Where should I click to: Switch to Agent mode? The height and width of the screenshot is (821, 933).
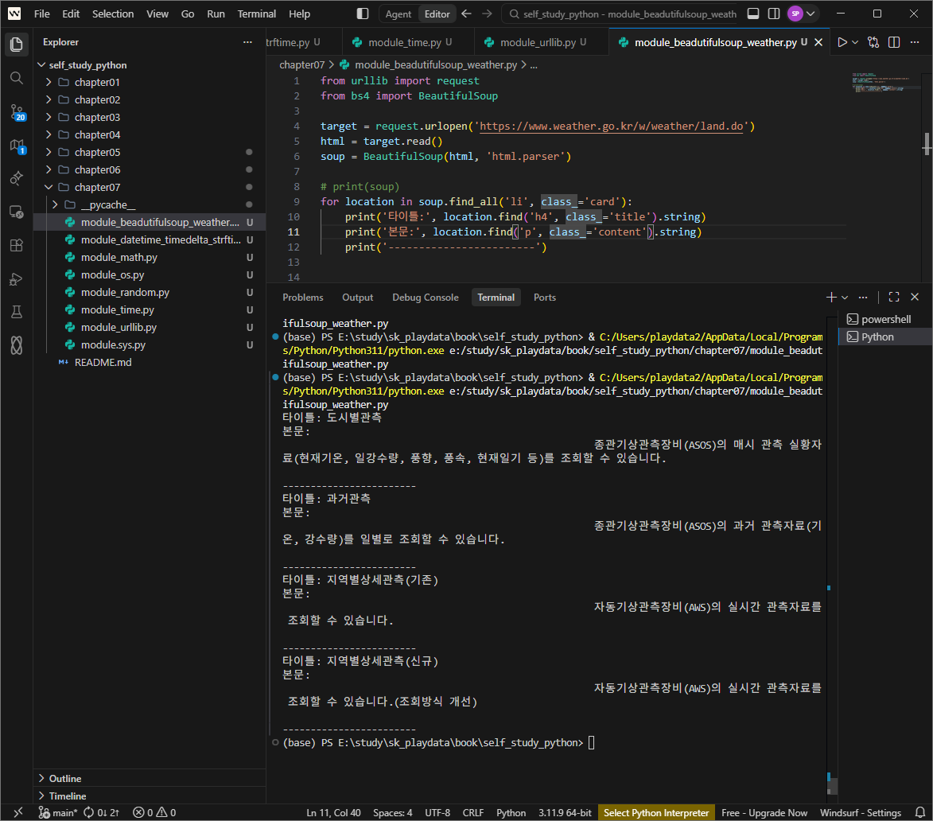[398, 14]
